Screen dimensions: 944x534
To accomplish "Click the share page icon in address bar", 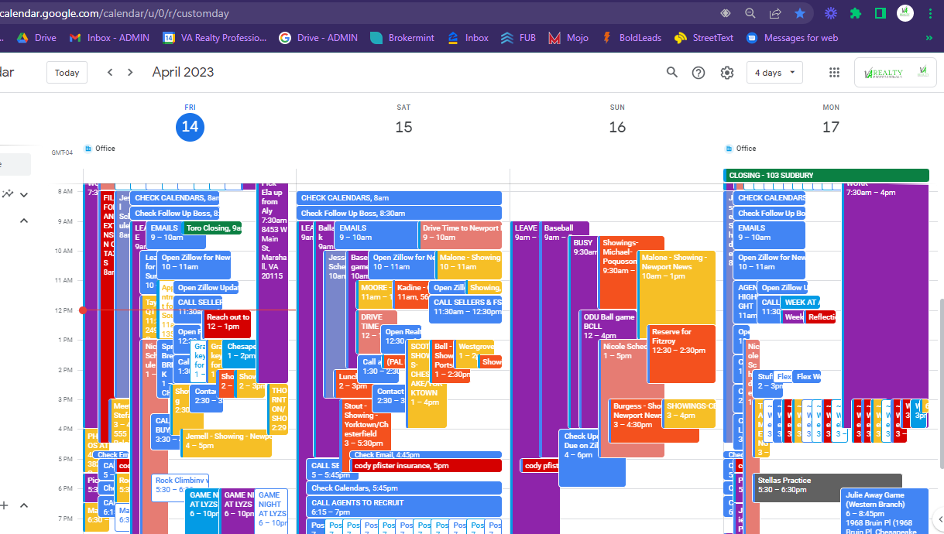I will (x=775, y=13).
